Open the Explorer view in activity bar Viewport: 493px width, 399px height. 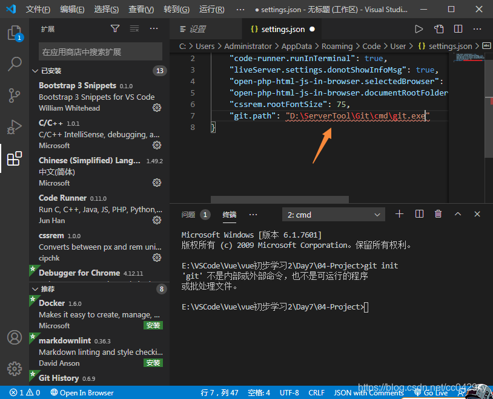[15, 33]
